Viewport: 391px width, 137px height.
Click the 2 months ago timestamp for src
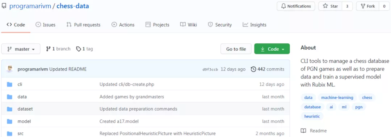[270, 133]
